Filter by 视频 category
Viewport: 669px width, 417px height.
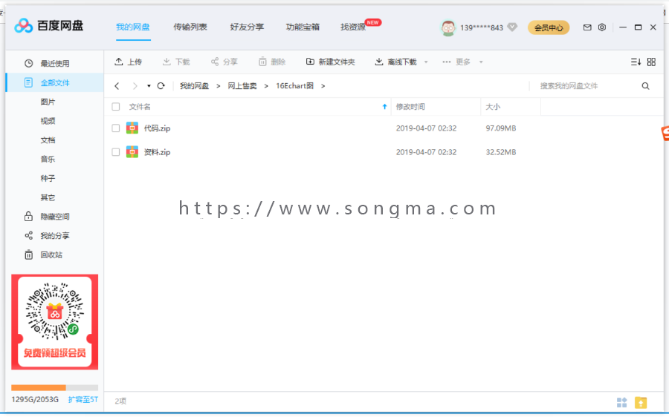[x=48, y=121]
